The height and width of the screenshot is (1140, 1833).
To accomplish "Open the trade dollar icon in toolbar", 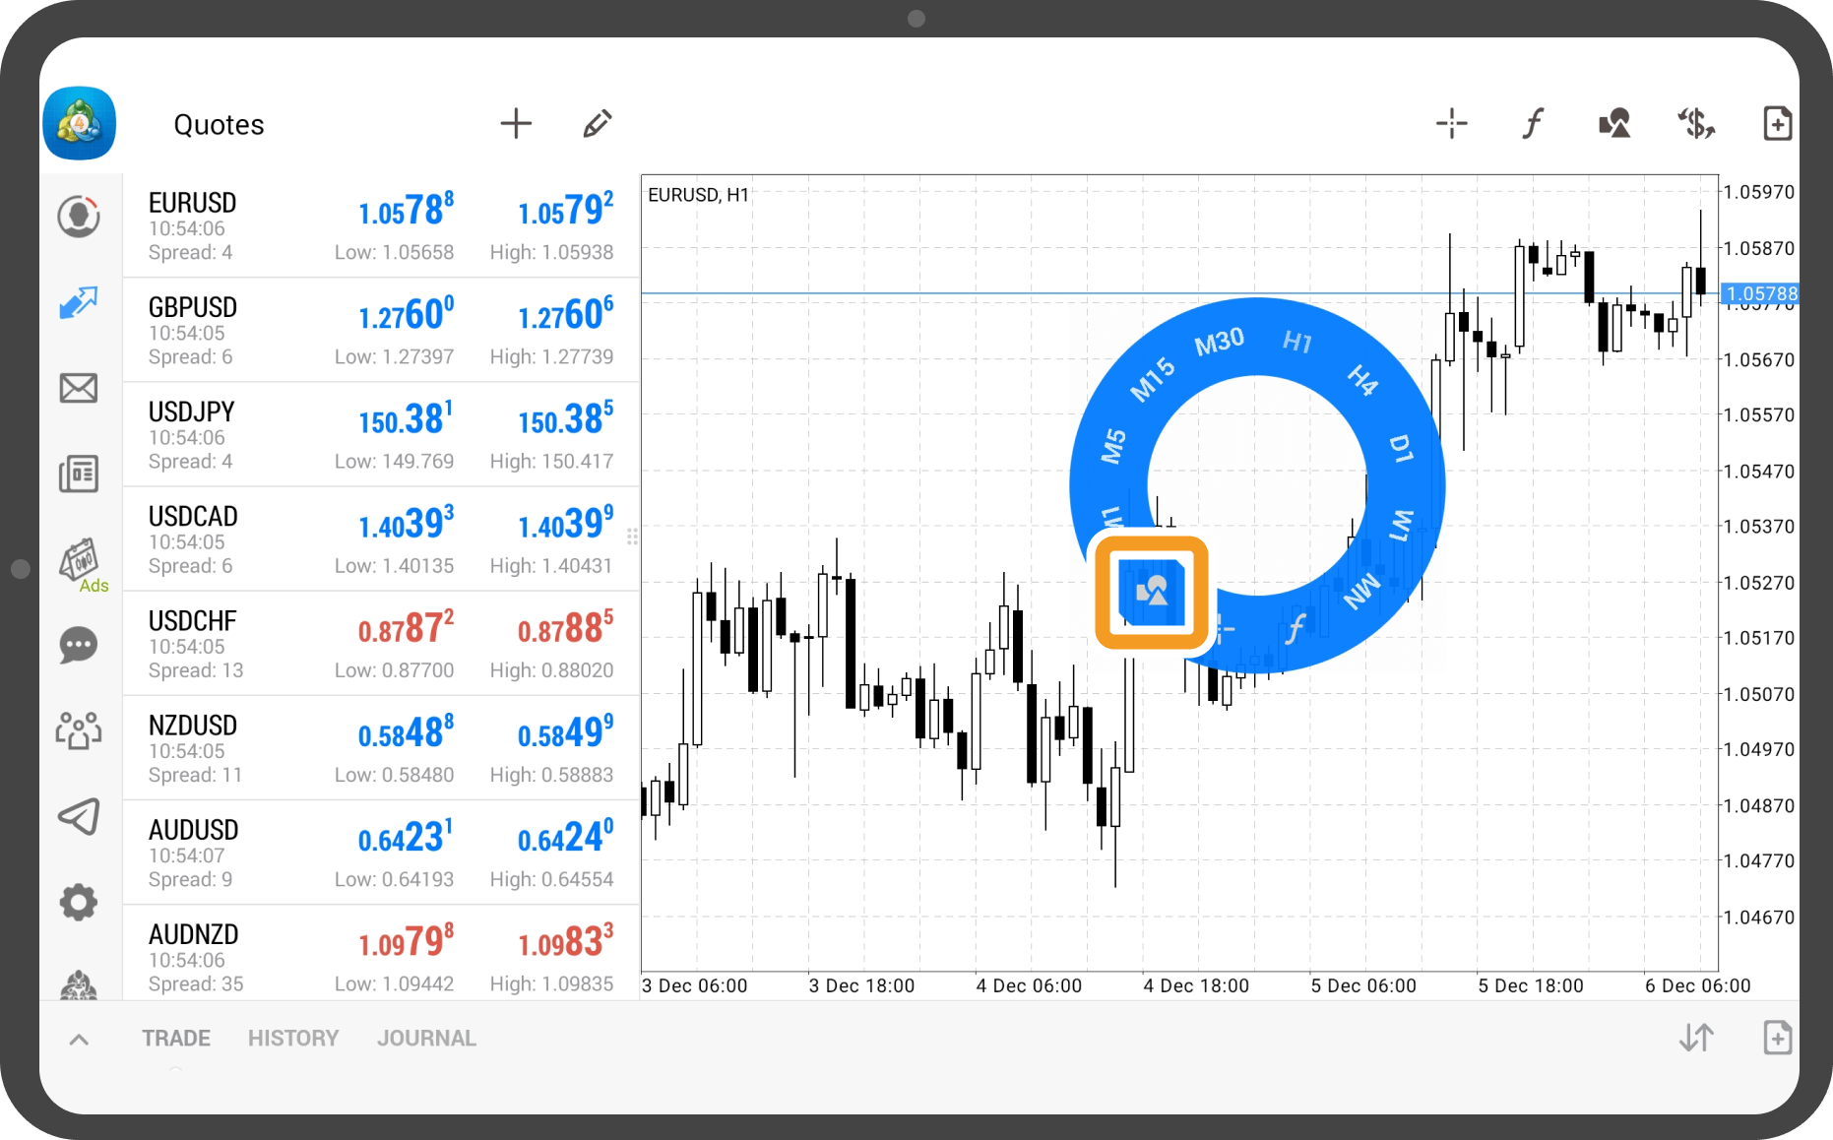I will [x=1696, y=124].
